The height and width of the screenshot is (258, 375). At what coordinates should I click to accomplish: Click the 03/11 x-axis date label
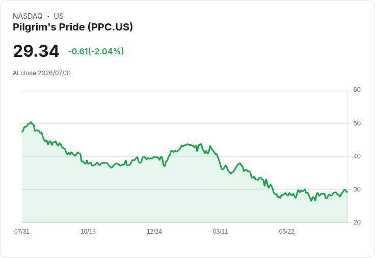tap(220, 231)
